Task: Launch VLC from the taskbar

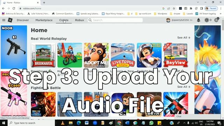Action: (63, 123)
